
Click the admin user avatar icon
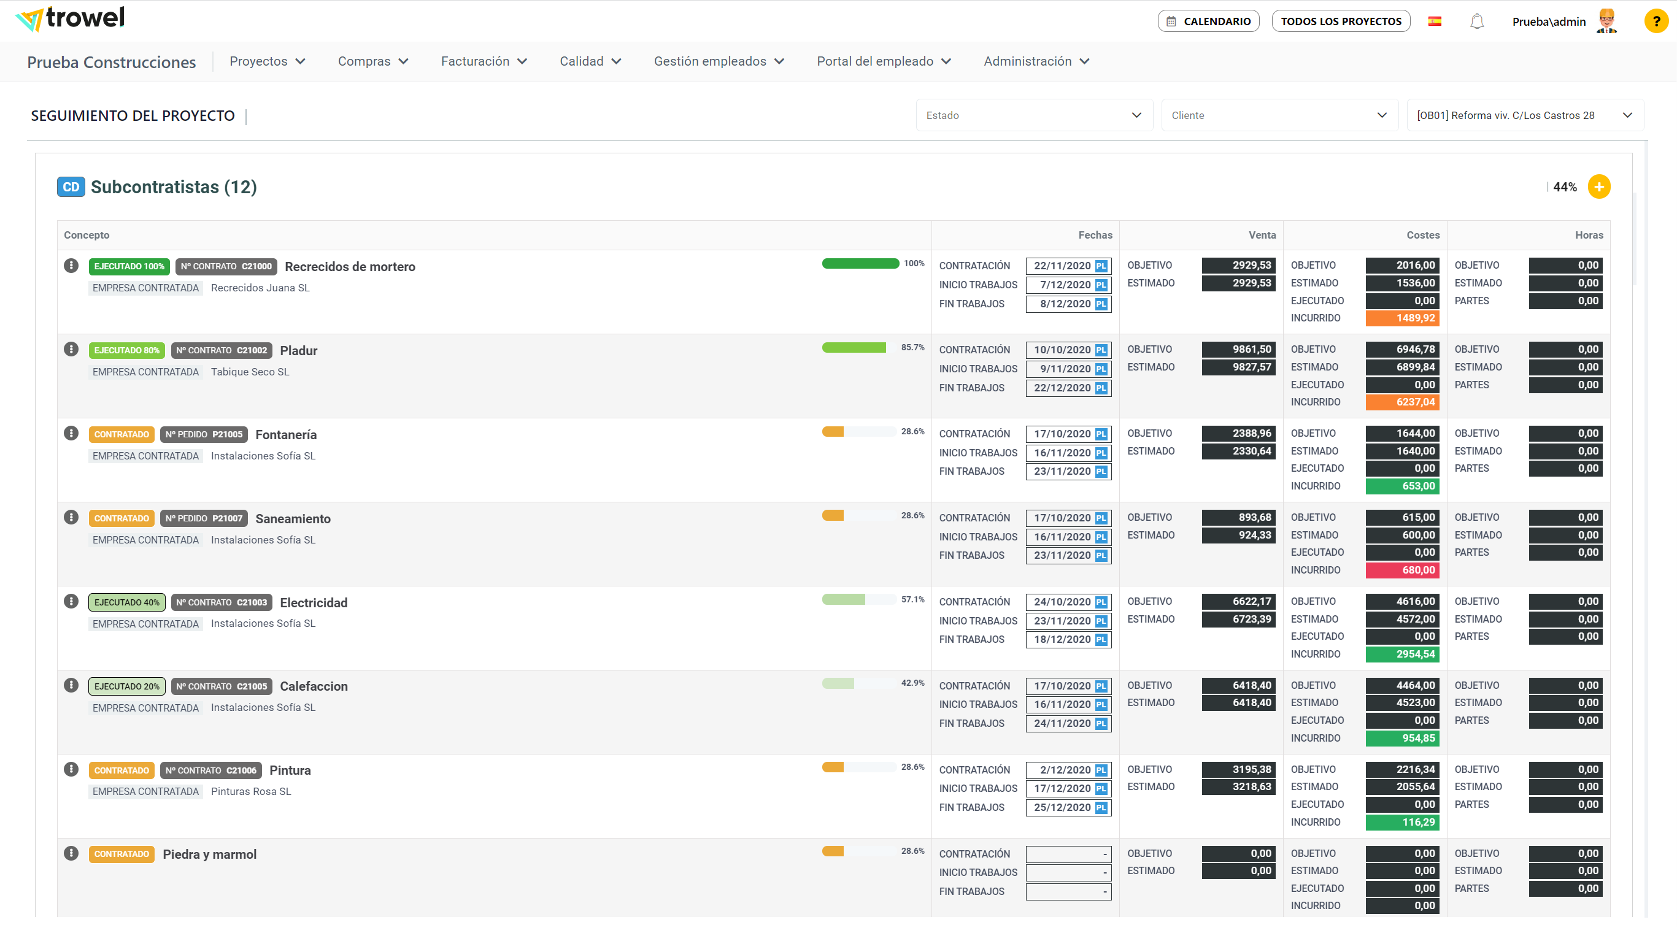click(x=1606, y=21)
